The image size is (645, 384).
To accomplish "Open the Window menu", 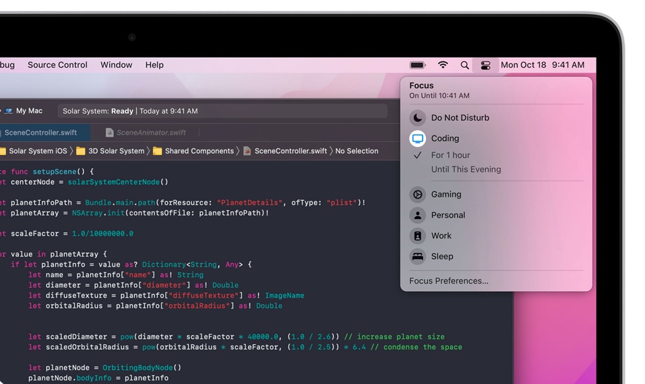I will point(117,65).
